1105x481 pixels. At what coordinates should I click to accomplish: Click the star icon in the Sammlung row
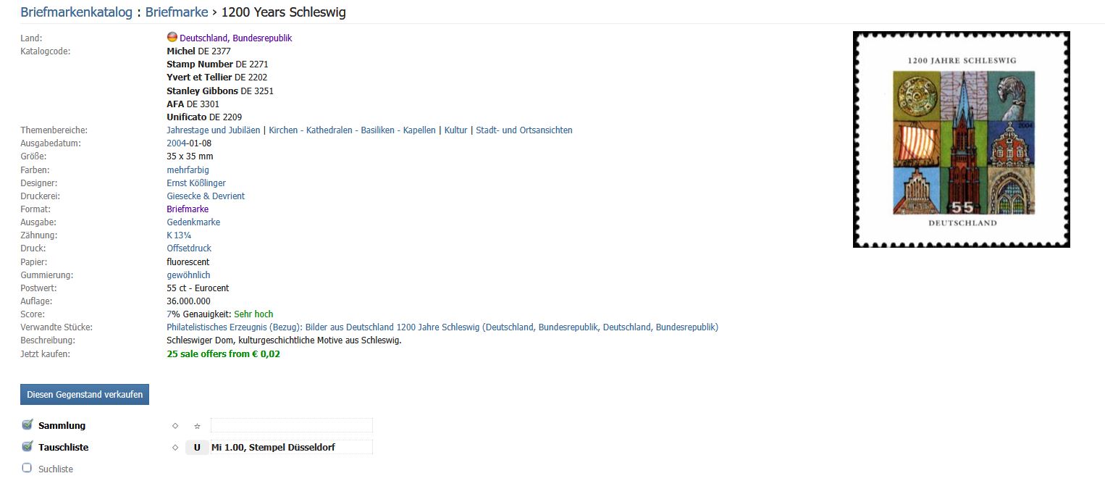[x=197, y=426]
